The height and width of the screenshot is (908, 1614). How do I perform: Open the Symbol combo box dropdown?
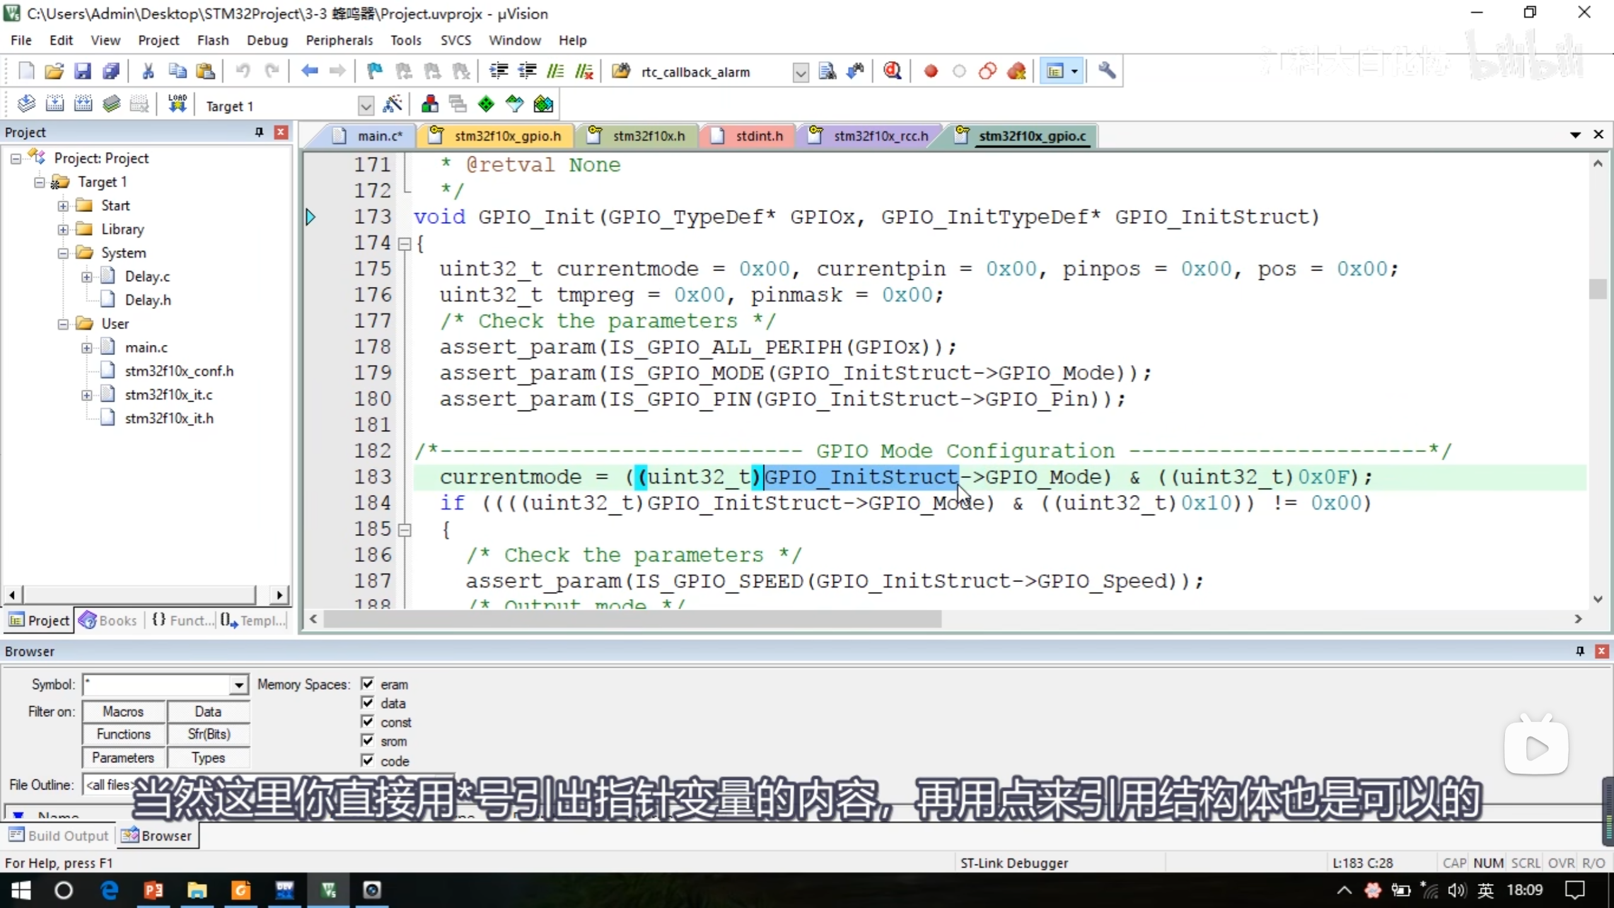tap(238, 685)
